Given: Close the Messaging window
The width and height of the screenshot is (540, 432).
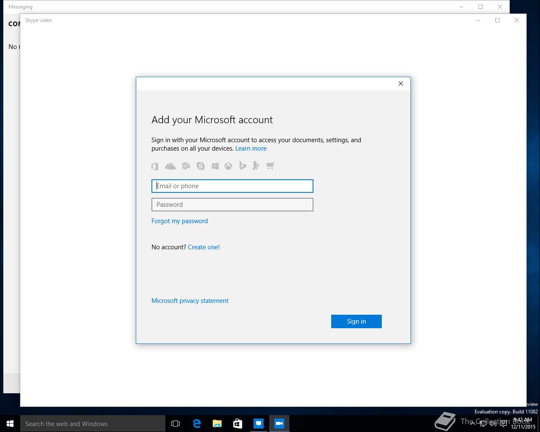Looking at the screenshot, I should coord(500,7).
